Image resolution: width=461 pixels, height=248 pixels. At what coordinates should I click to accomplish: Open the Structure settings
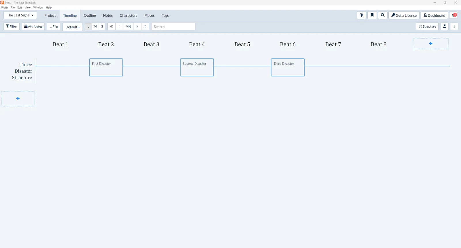tap(427, 26)
